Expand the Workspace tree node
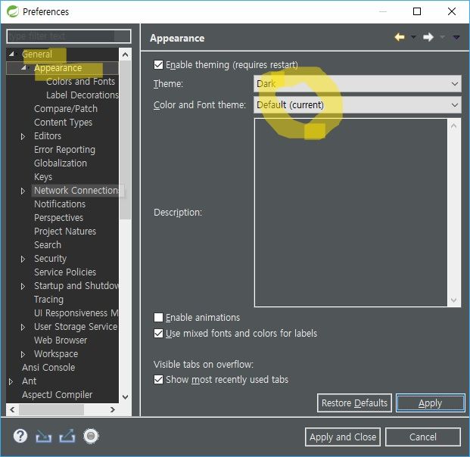Screen dimensions: 470x457 point(23,355)
